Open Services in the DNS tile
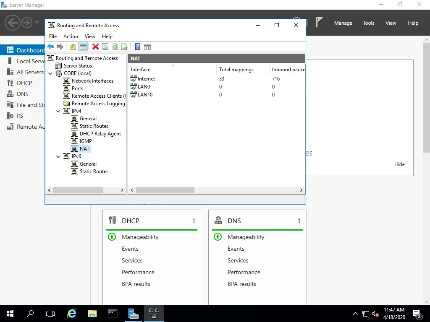The image size is (430, 322). pyautogui.click(x=238, y=261)
